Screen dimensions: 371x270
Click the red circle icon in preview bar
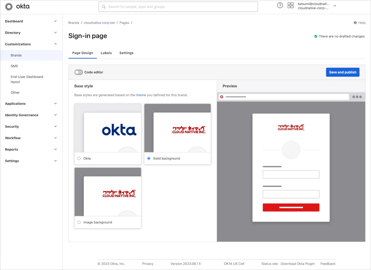click(x=222, y=97)
